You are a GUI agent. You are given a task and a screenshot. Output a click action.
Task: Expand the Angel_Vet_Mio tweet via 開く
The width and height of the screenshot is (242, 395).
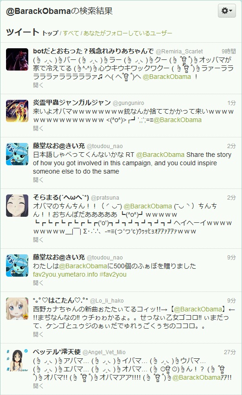38,386
